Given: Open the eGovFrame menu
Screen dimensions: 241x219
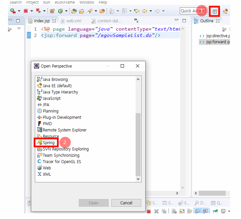Looking at the screenshot, I should click(x=65, y=2).
